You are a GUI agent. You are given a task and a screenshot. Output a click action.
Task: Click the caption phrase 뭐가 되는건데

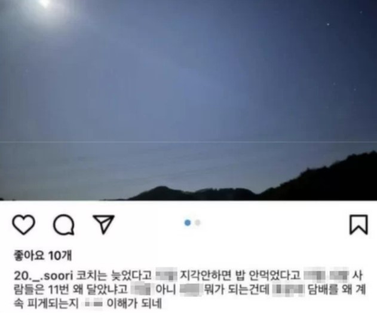pyautogui.click(x=237, y=289)
